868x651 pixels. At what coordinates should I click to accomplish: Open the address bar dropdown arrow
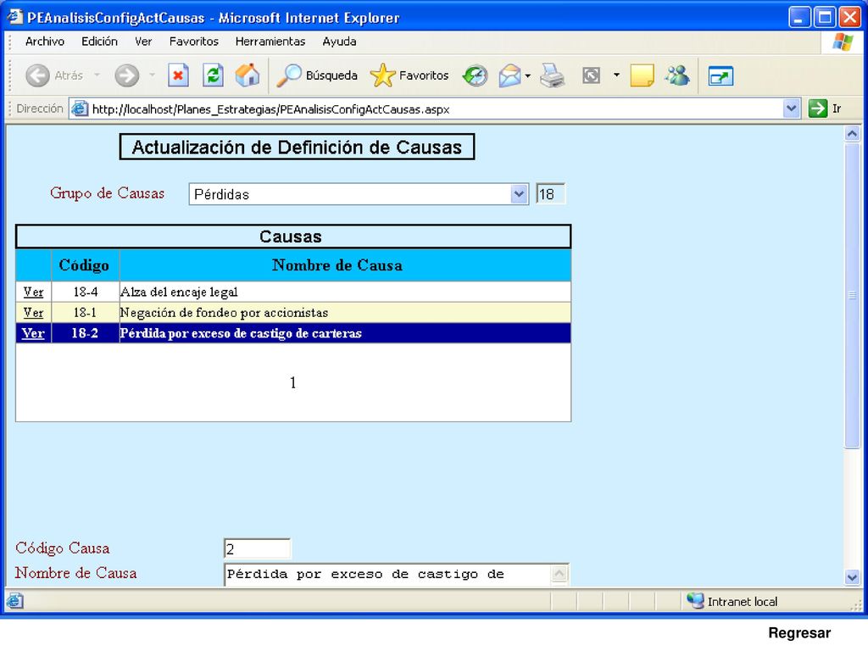click(792, 108)
